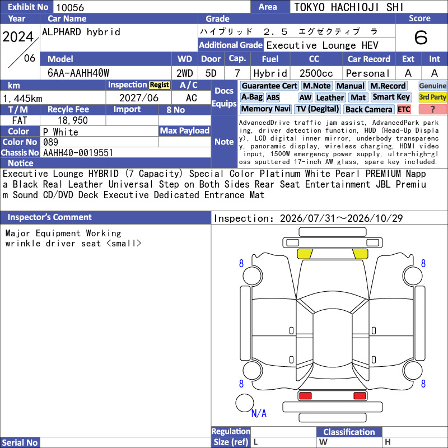Click the pink question mark box

tap(432, 109)
